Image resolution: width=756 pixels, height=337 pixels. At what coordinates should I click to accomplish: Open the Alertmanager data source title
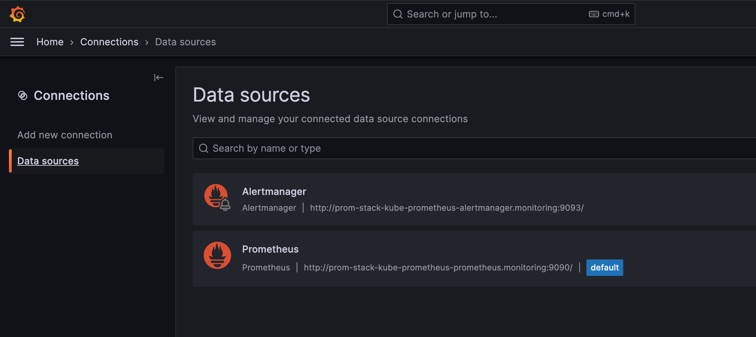[274, 191]
